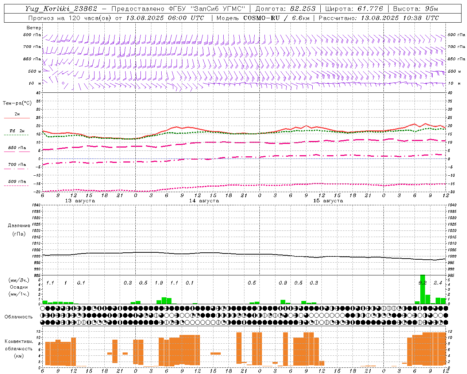
Task: Click the green dotted Td 2м legend line
Action: [x=17, y=135]
